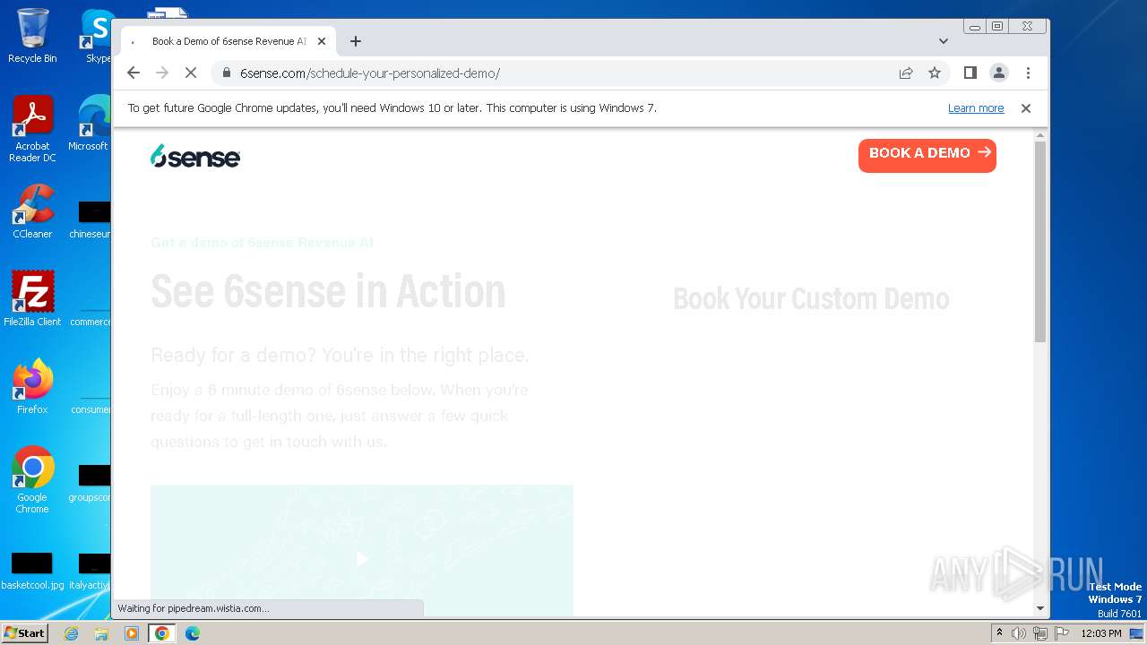The width and height of the screenshot is (1147, 645).
Task: Open Chrome side panel icon
Action: point(970,73)
